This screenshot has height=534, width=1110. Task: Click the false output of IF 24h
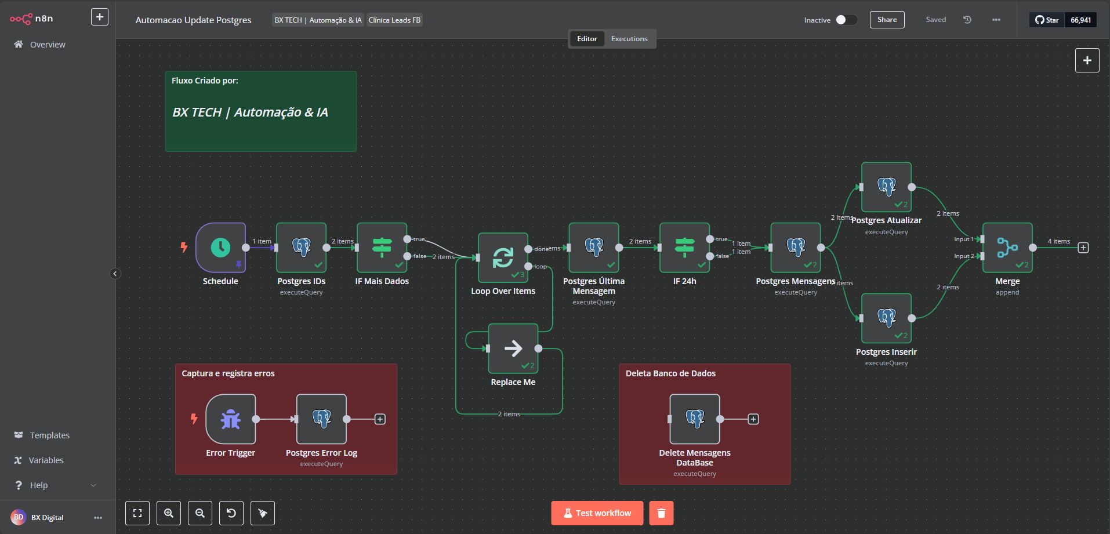(x=710, y=256)
